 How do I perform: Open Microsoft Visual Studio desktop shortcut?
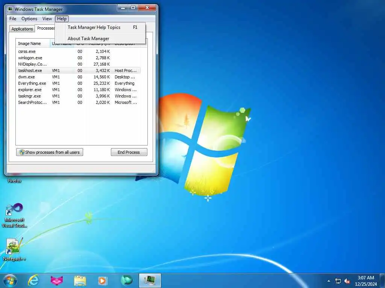point(14,215)
